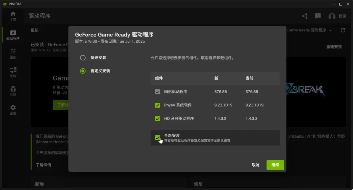Image resolution: width=353 pixels, height=190 pixels.
Task: Click the 新增 section heading
Action: 39,184
